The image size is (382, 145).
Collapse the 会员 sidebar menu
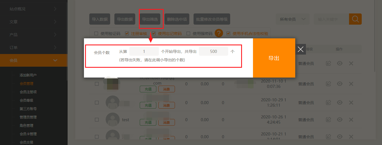point(34,60)
